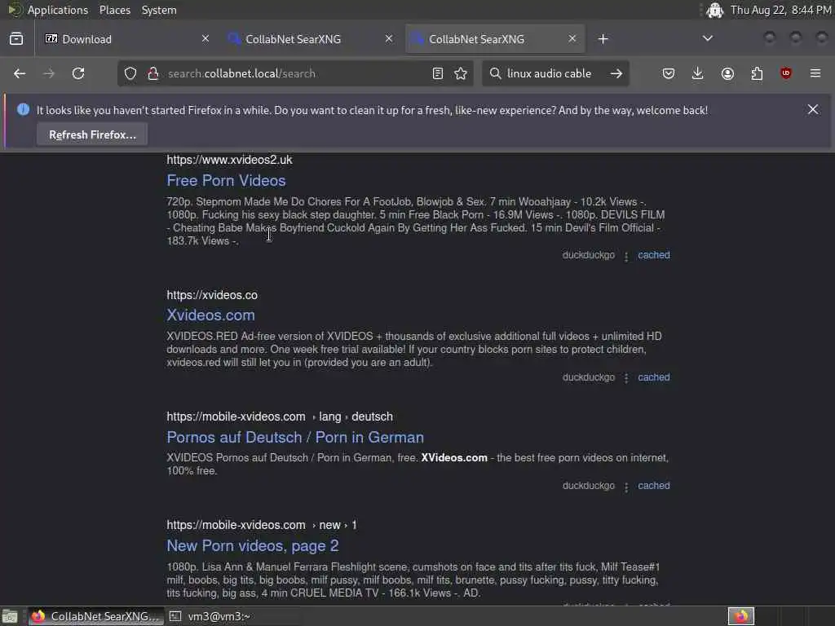The height and width of the screenshot is (626, 835).
Task: Click the Refresh Firefox… button
Action: click(92, 134)
